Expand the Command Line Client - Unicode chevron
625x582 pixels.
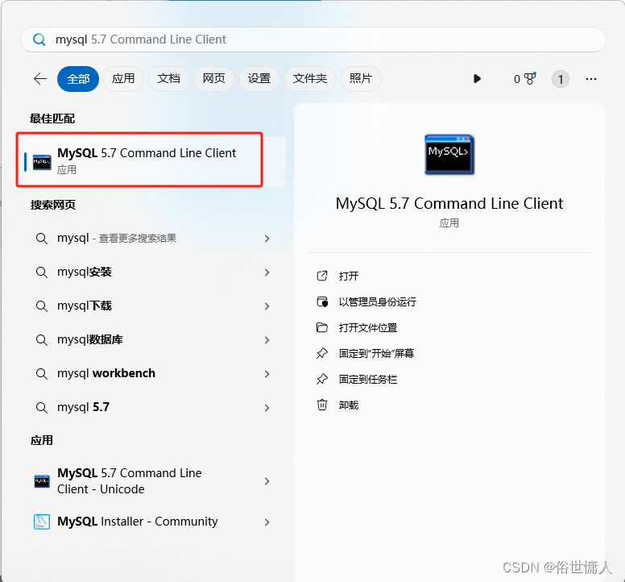267,481
